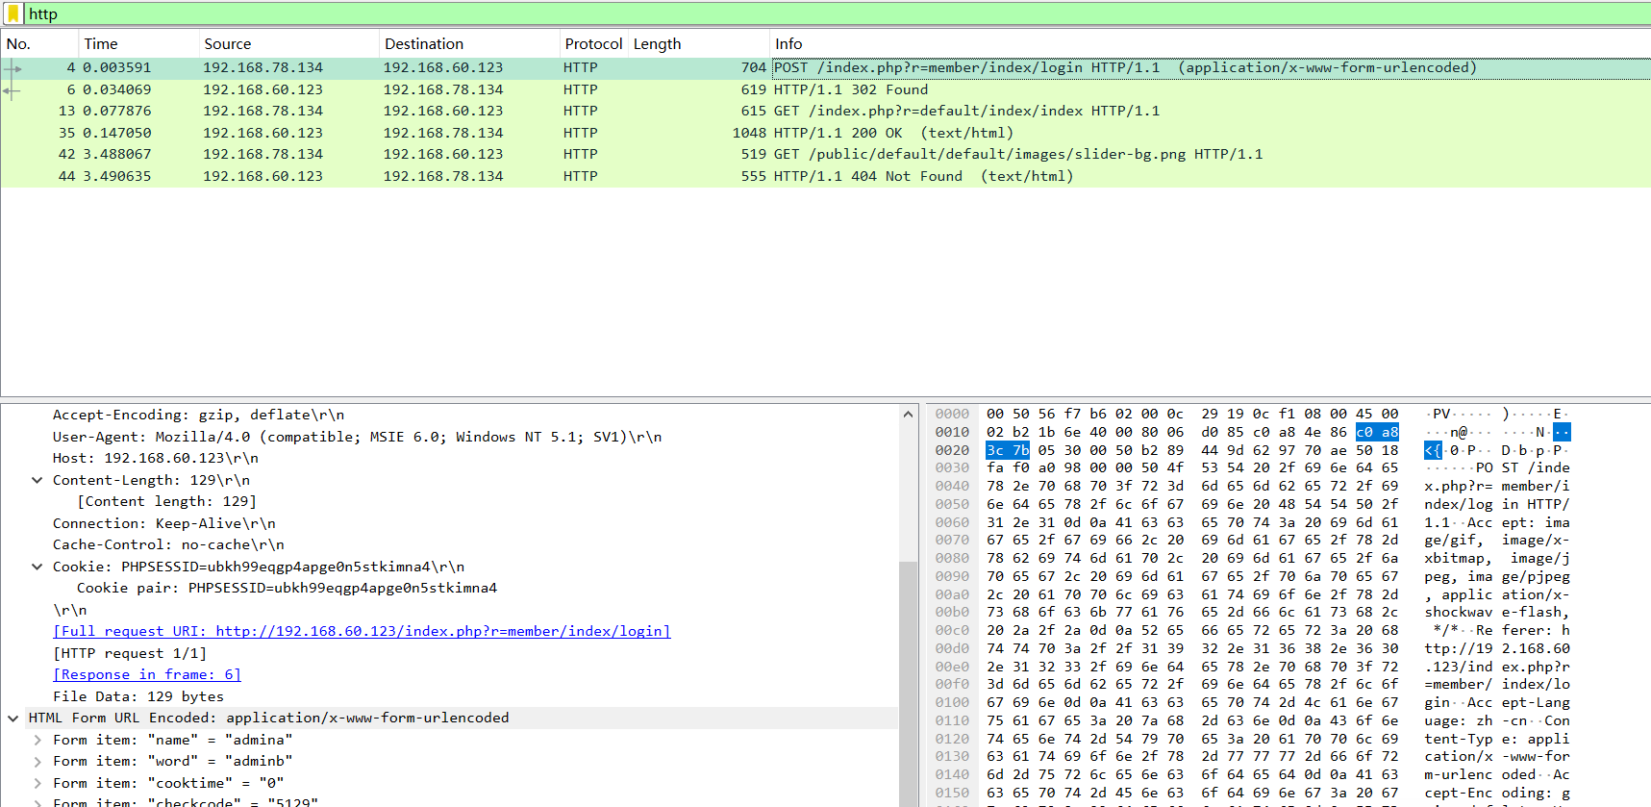
Task: Select Cache-Control no-cache line
Action: pos(168,544)
